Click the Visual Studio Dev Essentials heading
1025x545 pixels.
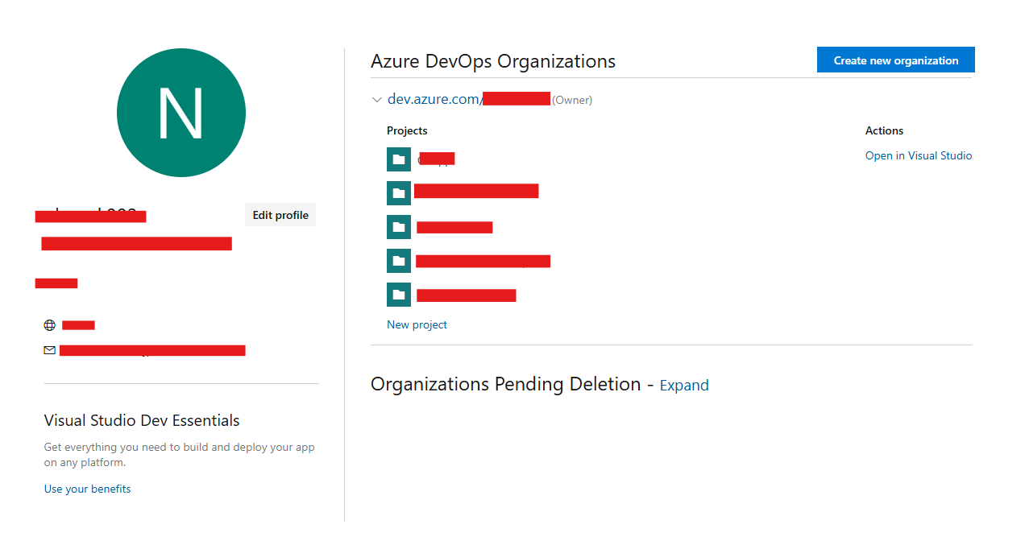142,420
